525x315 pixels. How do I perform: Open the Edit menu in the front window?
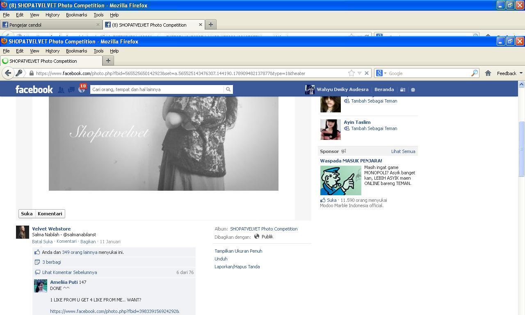(x=20, y=51)
